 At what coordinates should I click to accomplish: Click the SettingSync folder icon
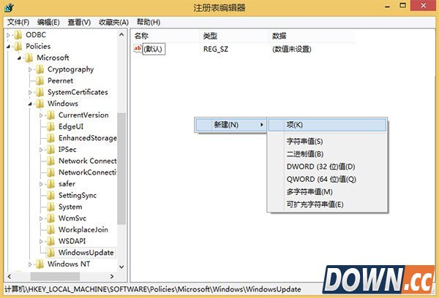coord(51,196)
